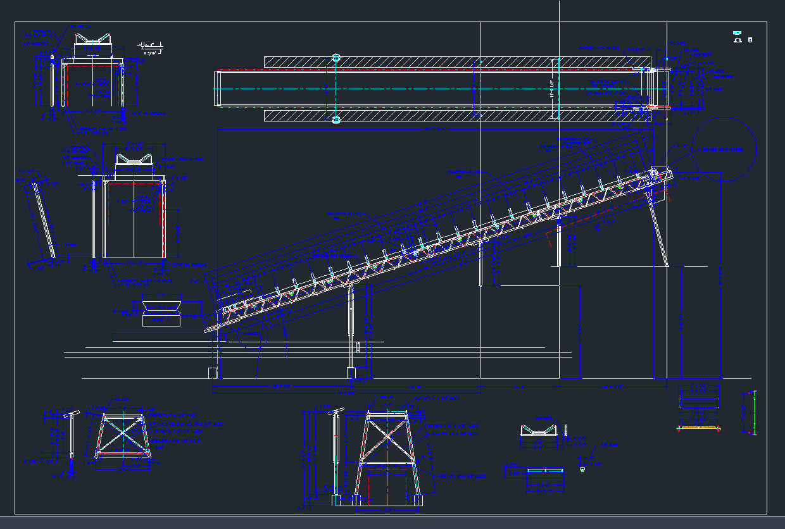Select the lower cyan circle on the plan view

(x=336, y=118)
